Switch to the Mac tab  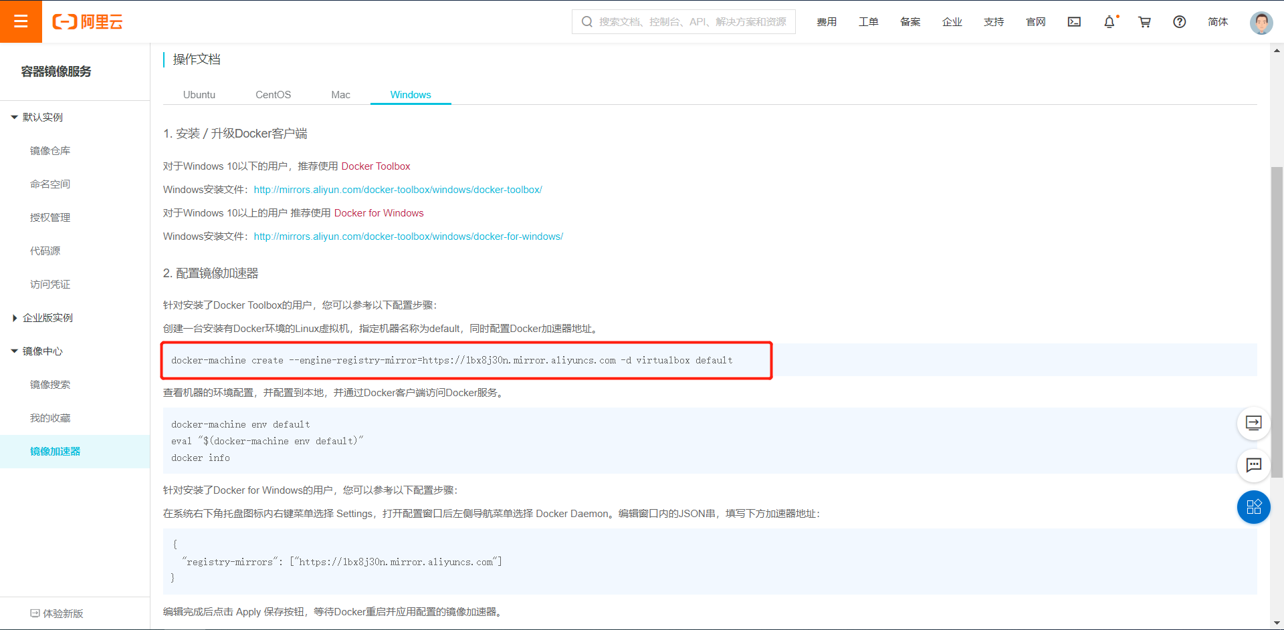click(340, 95)
